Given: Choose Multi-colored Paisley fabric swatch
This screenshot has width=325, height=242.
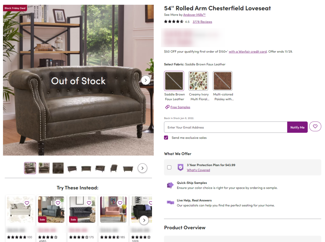Looking at the screenshot, I should click(x=223, y=81).
